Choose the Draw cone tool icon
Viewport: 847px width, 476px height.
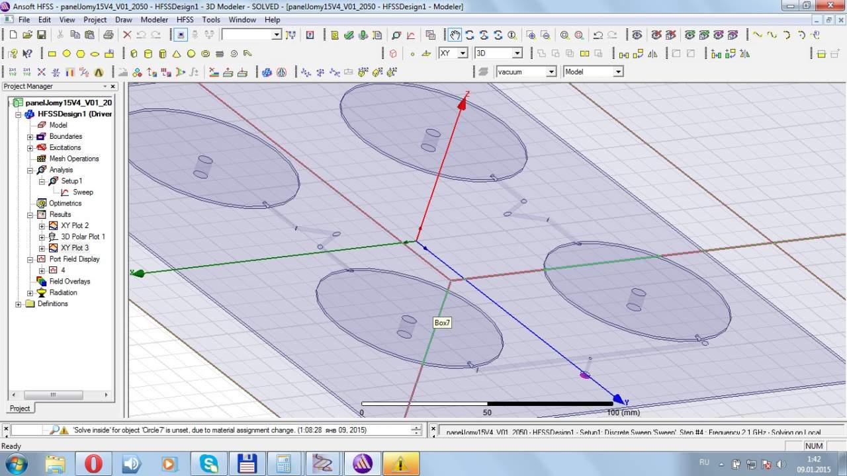[x=177, y=54]
